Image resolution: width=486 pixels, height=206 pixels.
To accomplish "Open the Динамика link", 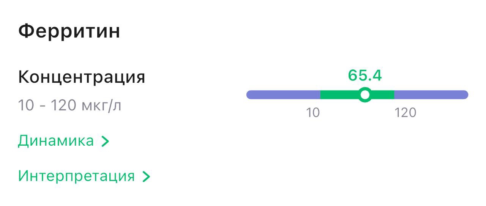I will (56, 141).
